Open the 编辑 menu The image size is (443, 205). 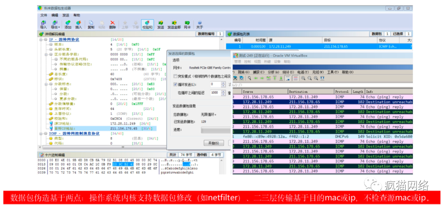coord(55,15)
